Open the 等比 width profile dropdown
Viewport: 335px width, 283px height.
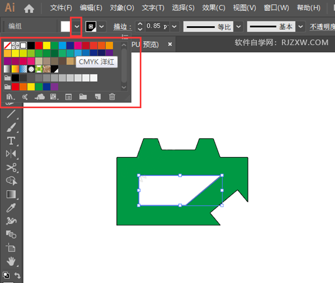pyautogui.click(x=238, y=27)
